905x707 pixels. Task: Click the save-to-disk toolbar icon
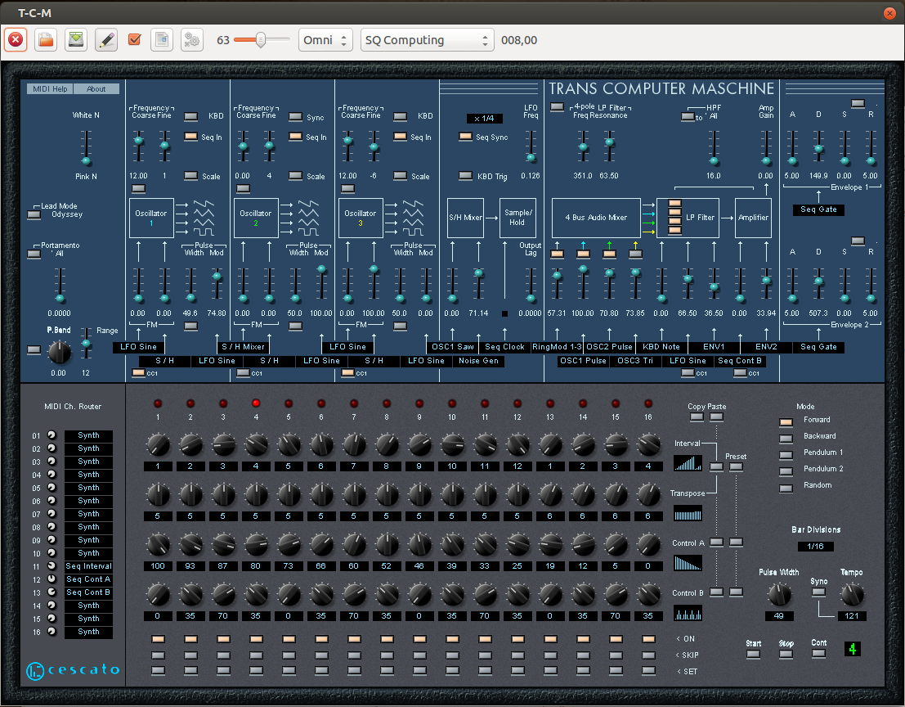coord(75,39)
